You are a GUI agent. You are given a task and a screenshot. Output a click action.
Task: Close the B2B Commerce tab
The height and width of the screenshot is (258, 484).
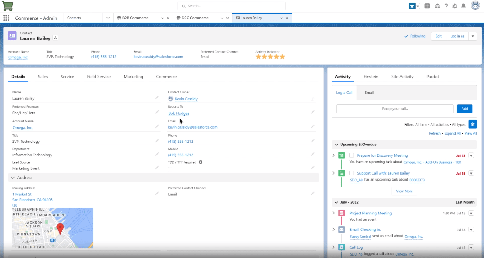[168, 18]
